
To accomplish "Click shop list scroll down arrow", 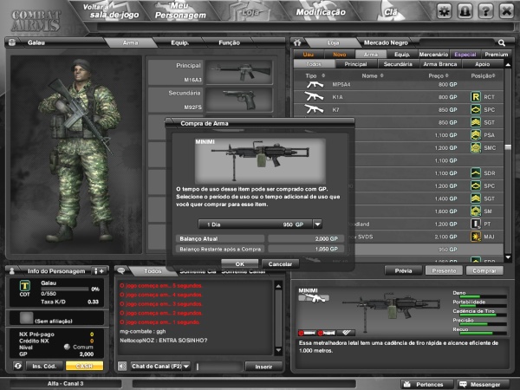I will (x=508, y=257).
